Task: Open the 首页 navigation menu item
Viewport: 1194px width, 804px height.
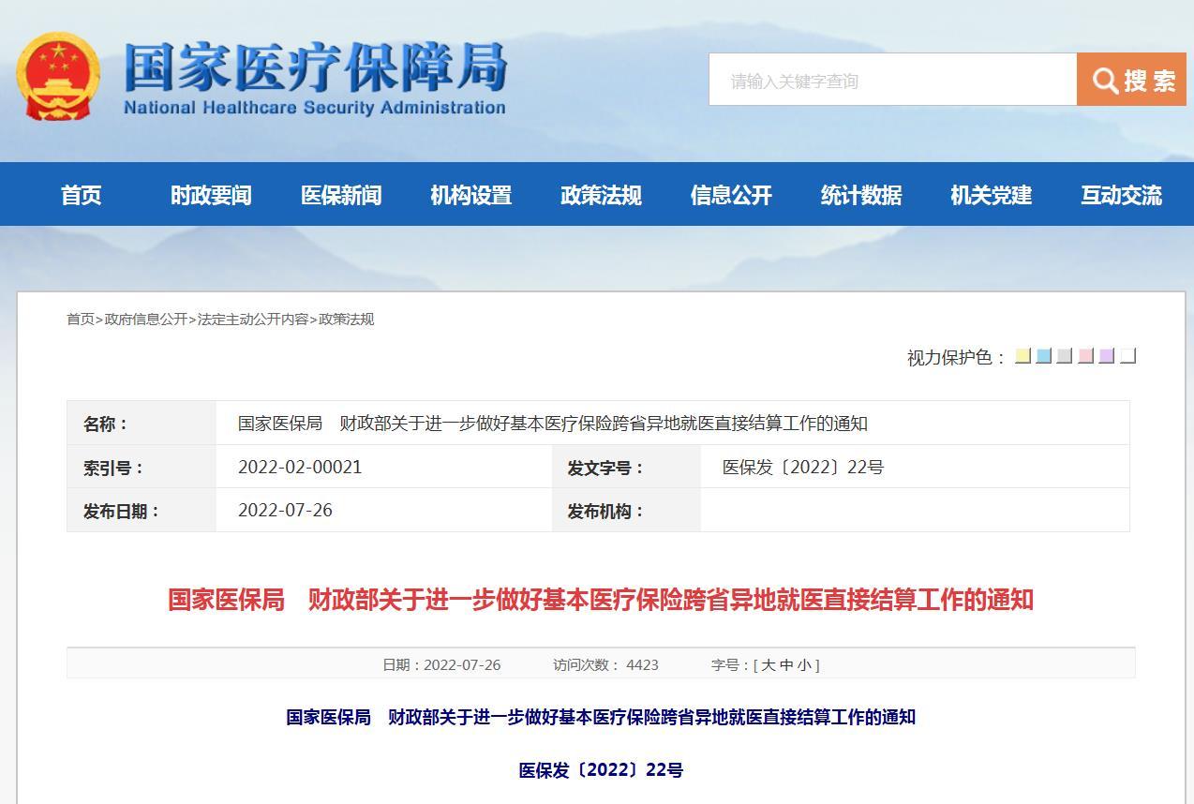Action: point(82,195)
